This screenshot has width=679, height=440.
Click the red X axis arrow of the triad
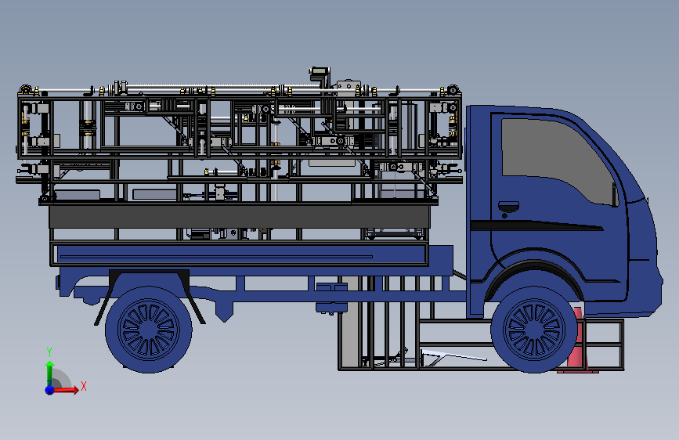(66, 390)
